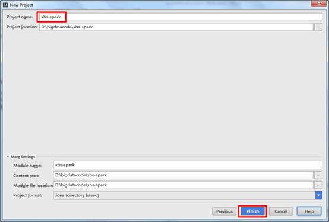Image resolution: width=329 pixels, height=222 pixels.
Task: Cancel the New Project dialog
Action: pos(281,211)
